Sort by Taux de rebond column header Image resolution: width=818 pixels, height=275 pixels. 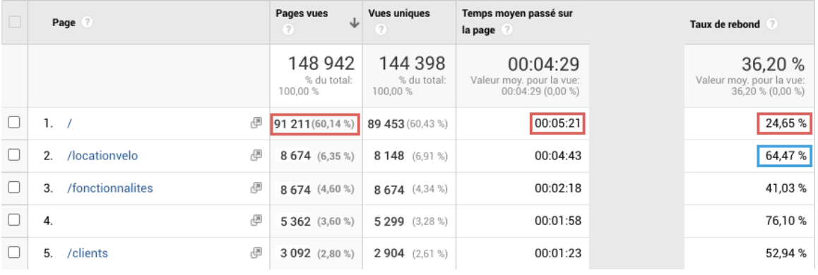pos(725,25)
